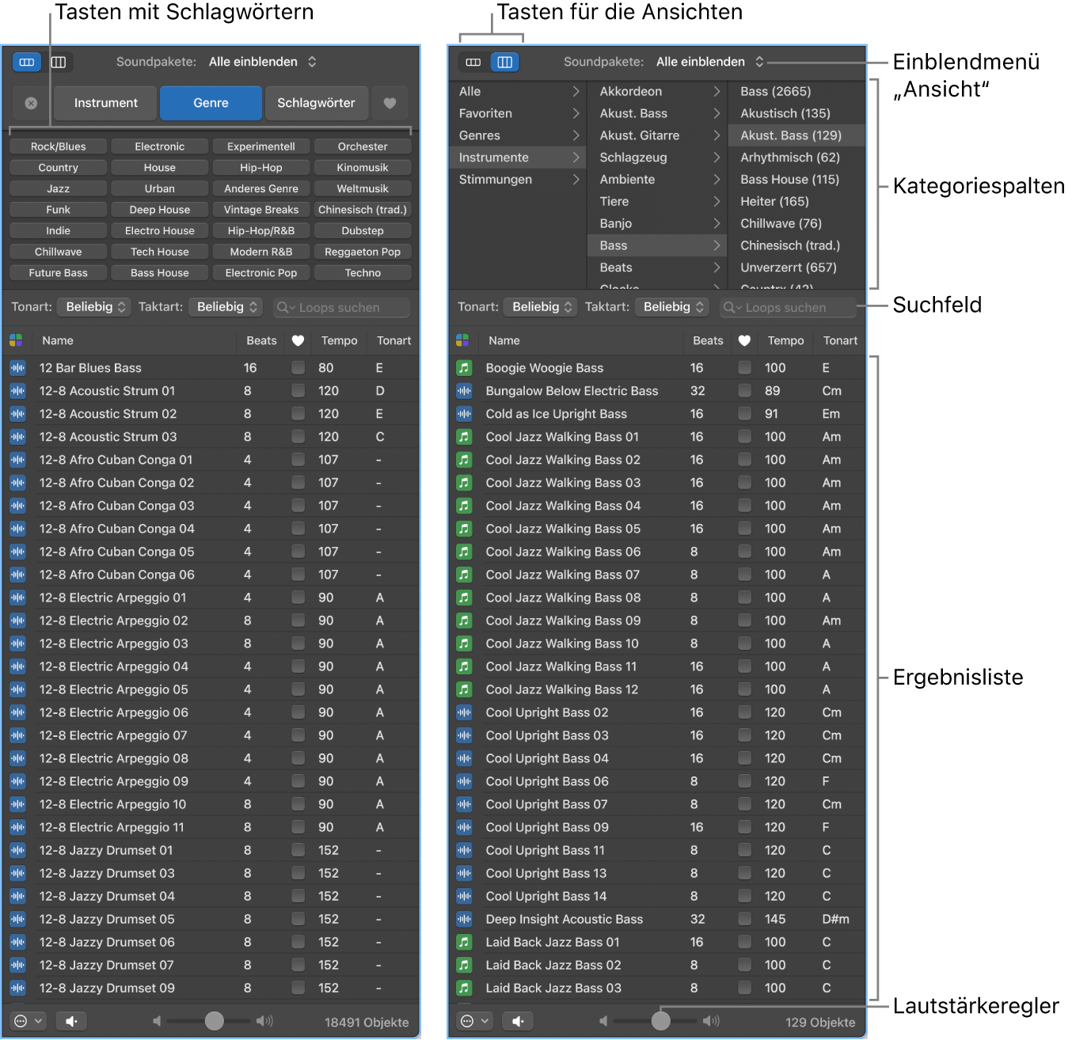Click the reset (x) button beside Instrument
1072x1040 pixels.
[31, 104]
